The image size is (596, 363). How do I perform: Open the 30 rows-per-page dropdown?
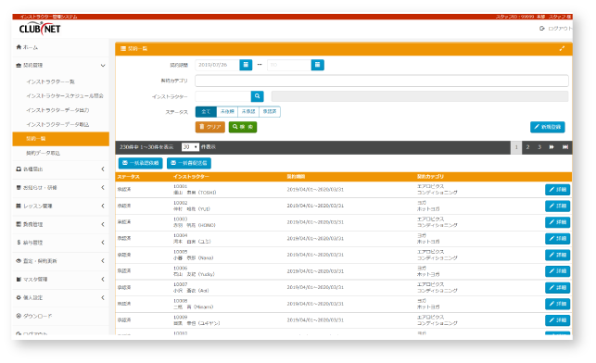[x=190, y=147]
